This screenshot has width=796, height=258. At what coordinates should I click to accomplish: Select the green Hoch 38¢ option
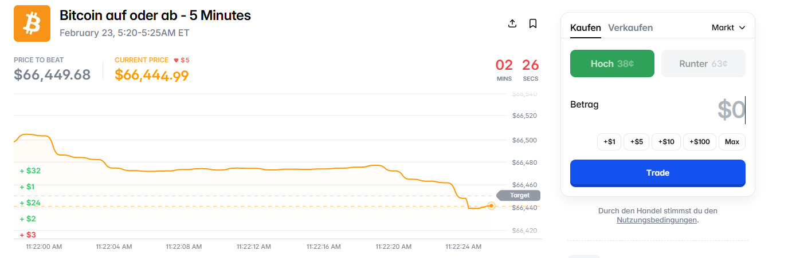[611, 63]
